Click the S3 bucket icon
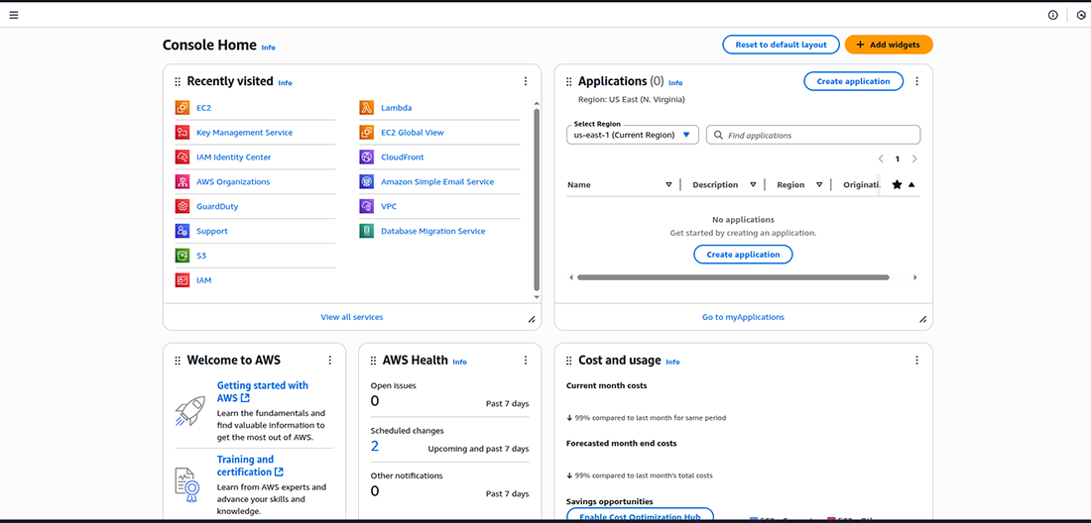1091x523 pixels. (182, 256)
